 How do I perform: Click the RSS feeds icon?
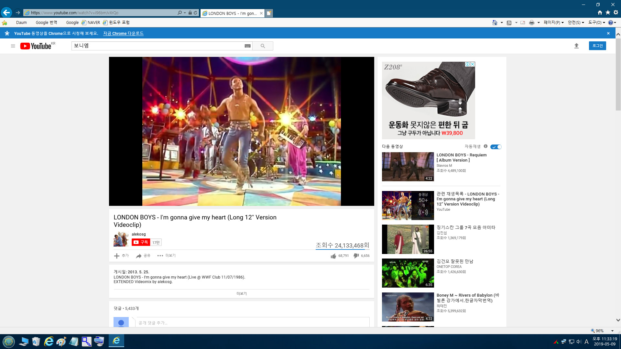[509, 23]
